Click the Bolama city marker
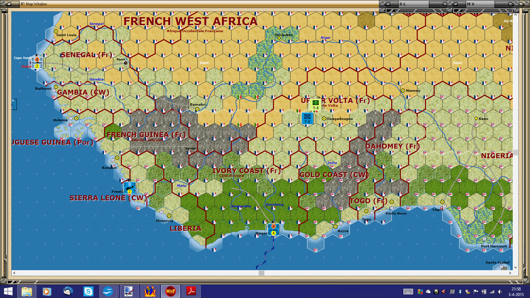 pyautogui.click(x=76, y=118)
